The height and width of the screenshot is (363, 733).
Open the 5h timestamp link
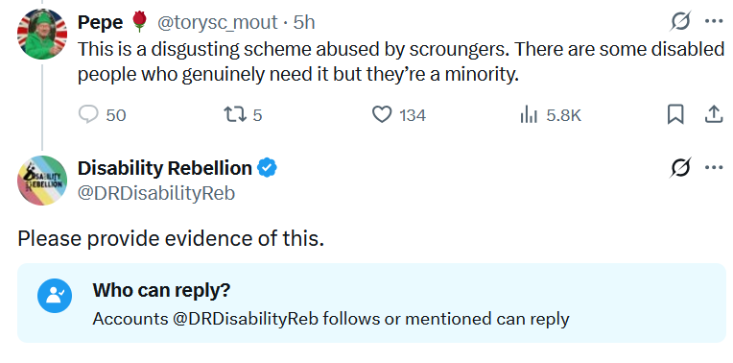(304, 22)
